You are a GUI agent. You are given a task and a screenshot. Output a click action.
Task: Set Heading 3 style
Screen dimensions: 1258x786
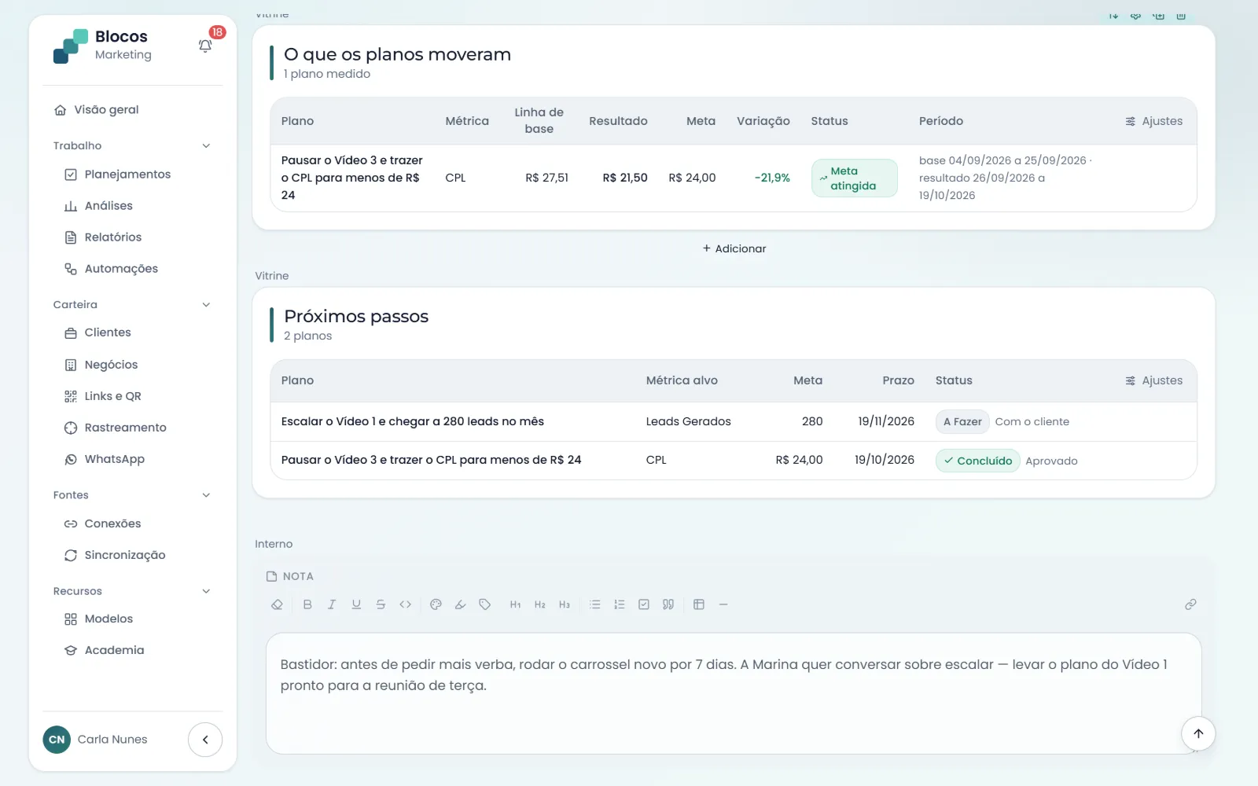(x=565, y=604)
